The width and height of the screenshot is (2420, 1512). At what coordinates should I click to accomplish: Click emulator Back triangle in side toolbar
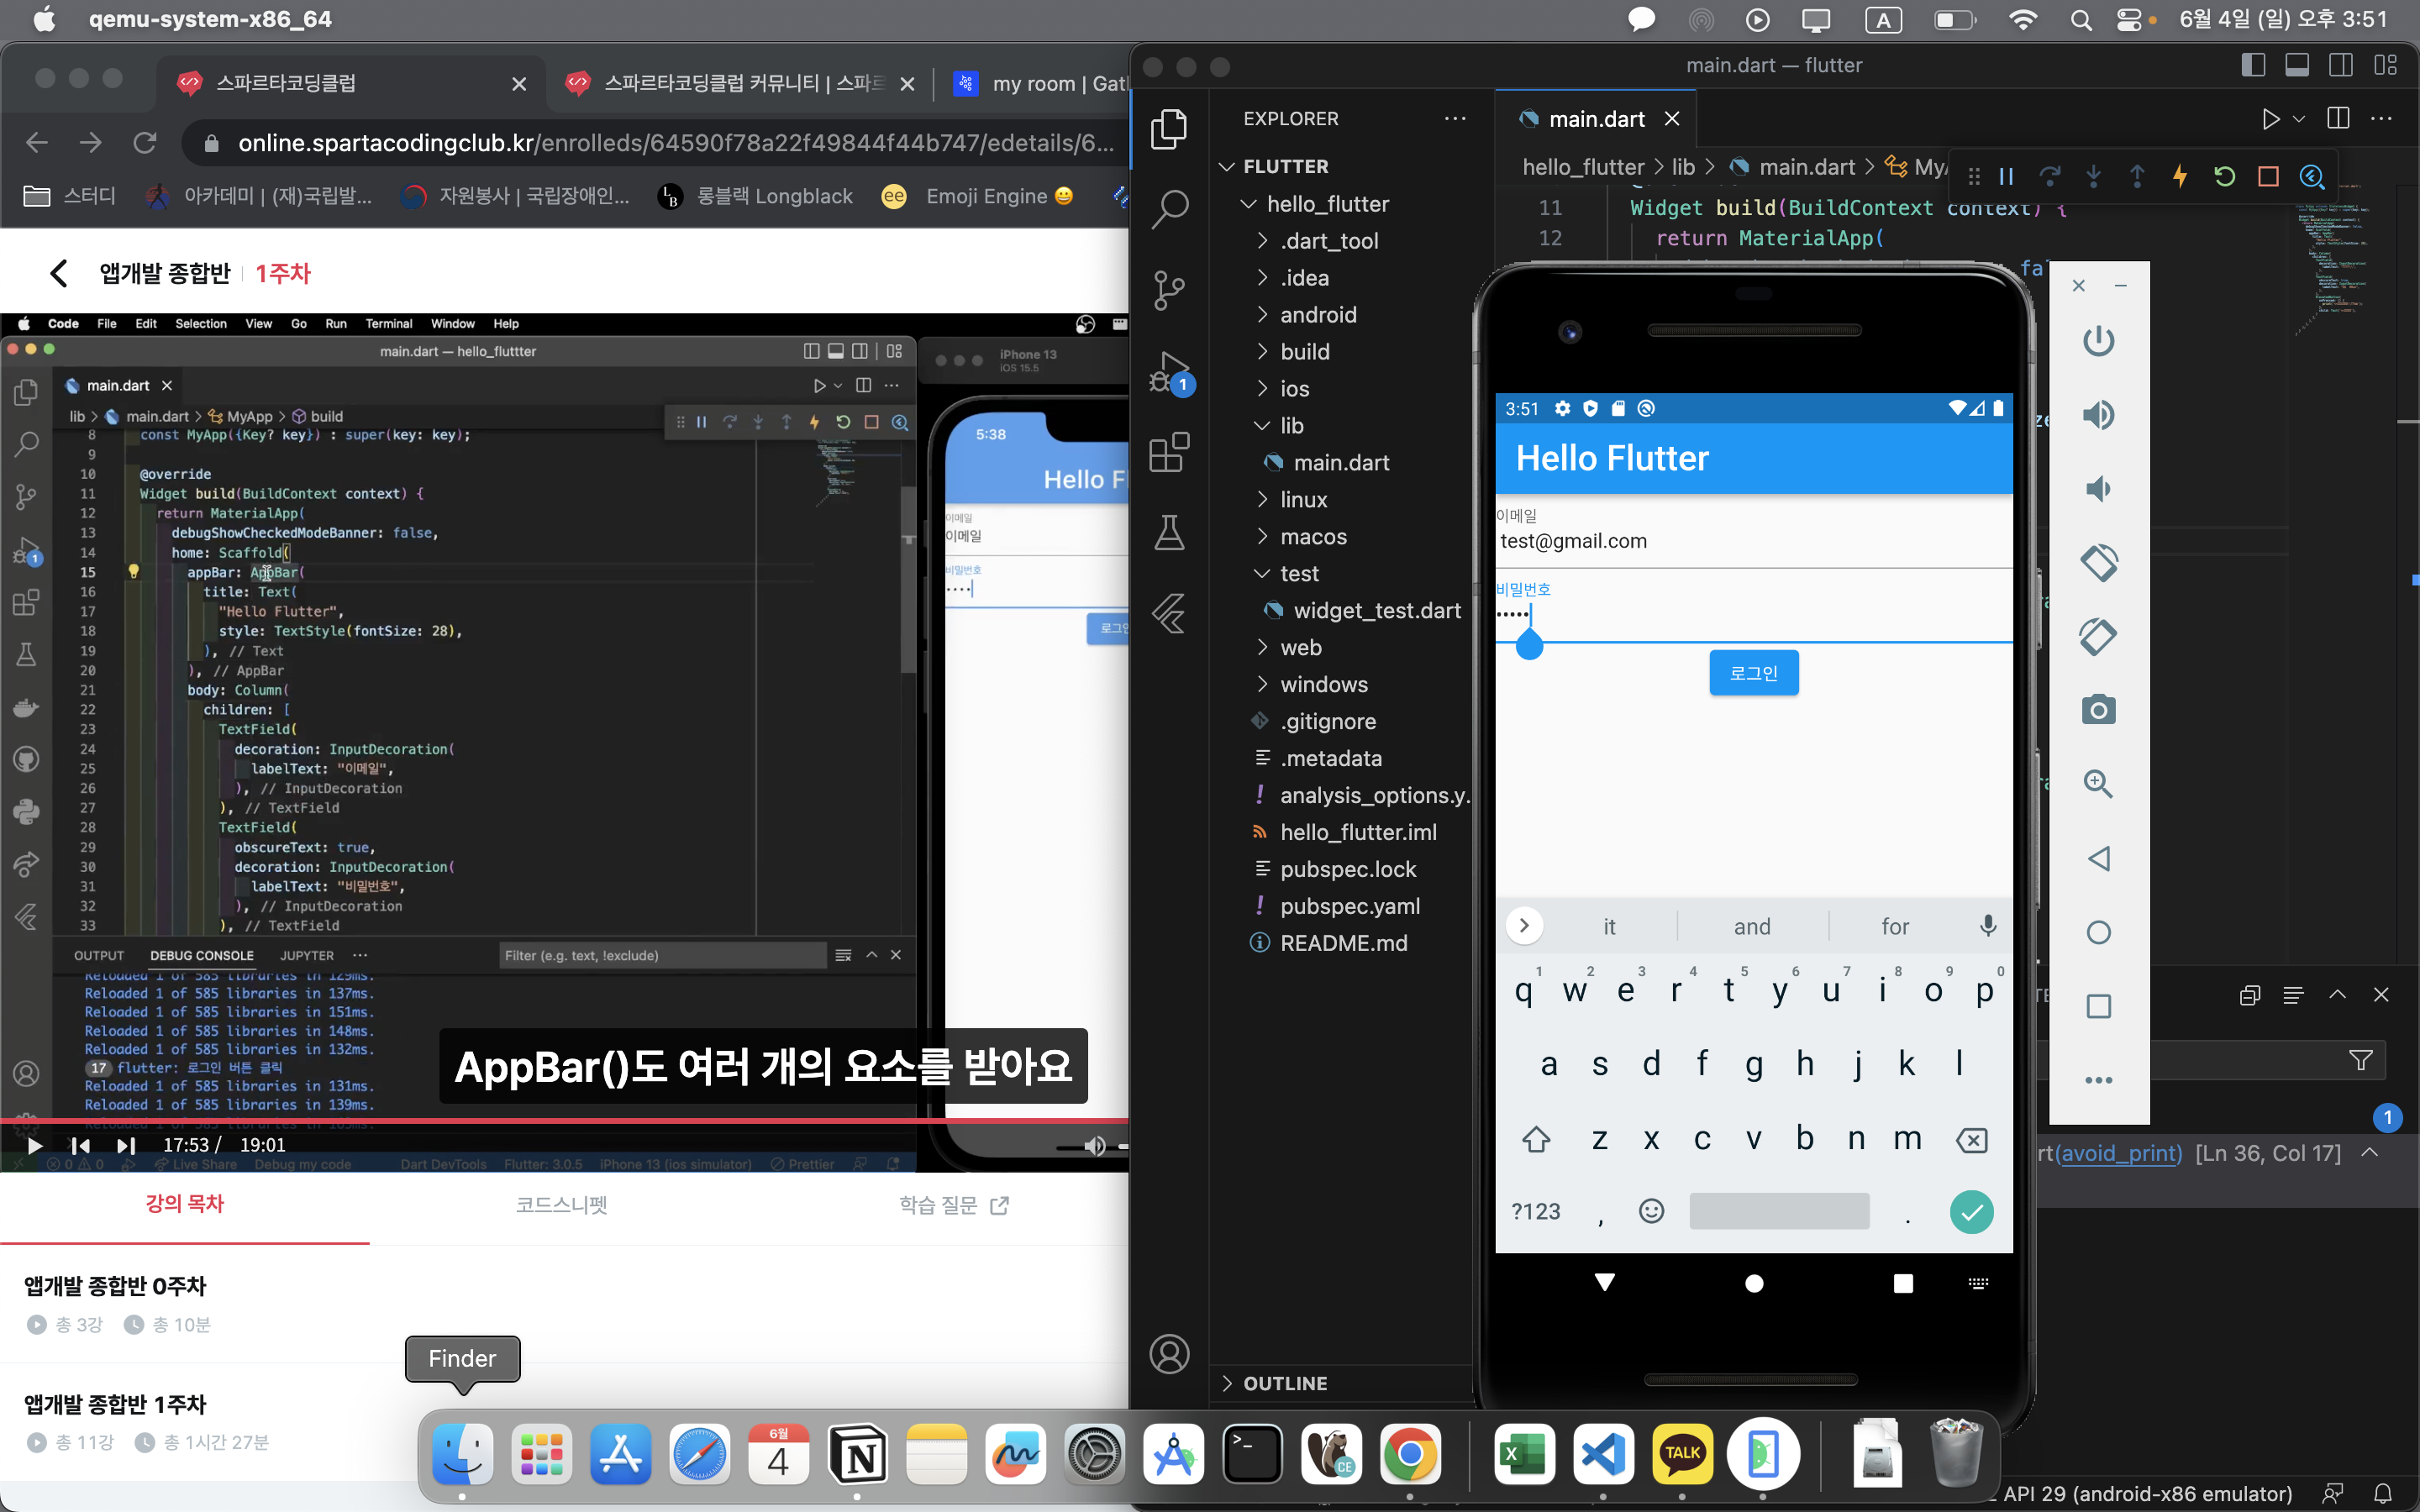point(2098,858)
